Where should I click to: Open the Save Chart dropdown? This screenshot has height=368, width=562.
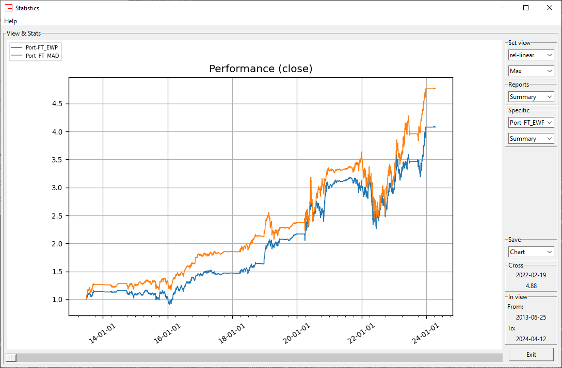[531, 252]
